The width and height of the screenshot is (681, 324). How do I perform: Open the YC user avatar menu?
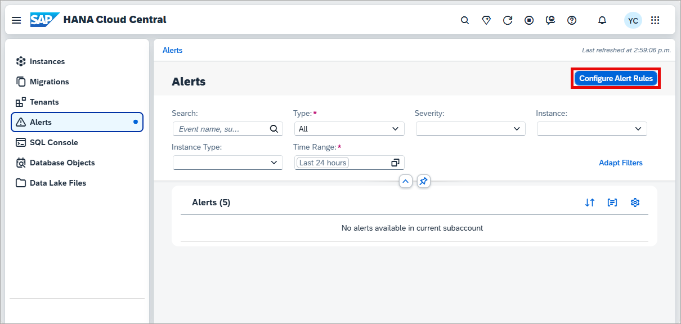click(x=633, y=21)
